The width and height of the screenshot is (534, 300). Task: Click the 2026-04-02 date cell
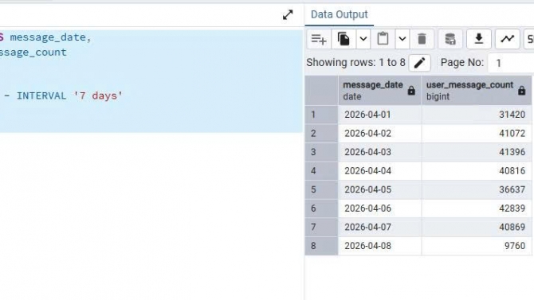(x=379, y=134)
